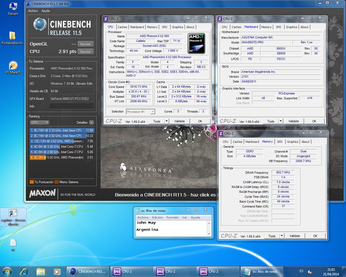Click Validate in the Memory CPU-Z window

295,236
